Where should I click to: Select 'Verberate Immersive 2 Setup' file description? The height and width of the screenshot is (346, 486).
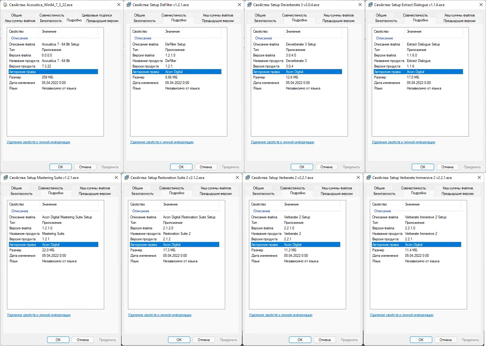click(x=426, y=217)
